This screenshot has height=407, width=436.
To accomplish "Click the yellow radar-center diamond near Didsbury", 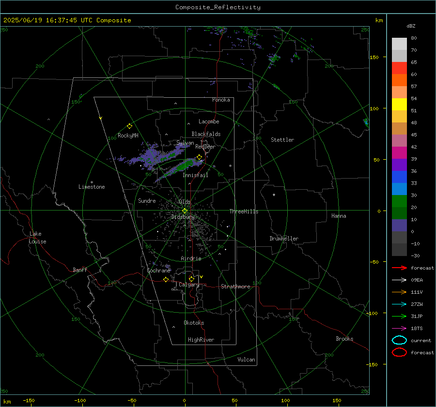I will [185, 211].
